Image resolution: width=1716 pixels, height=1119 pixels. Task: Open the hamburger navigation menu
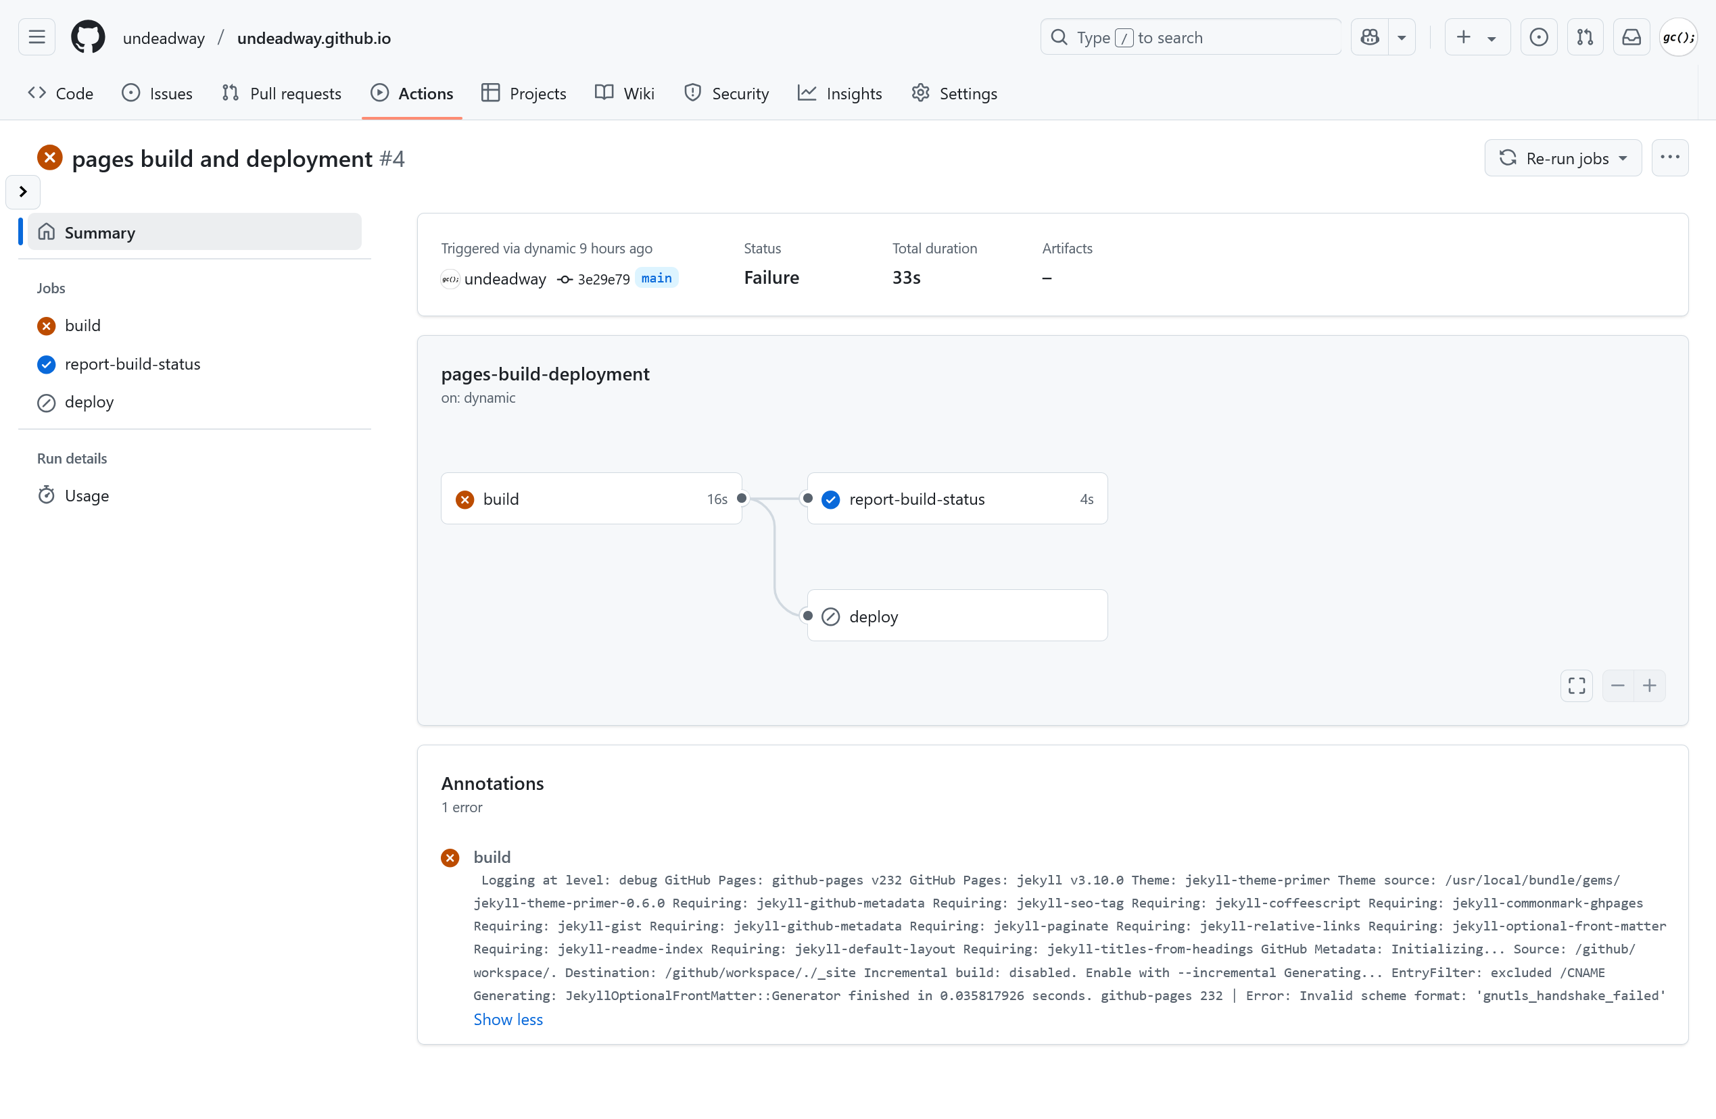click(37, 37)
